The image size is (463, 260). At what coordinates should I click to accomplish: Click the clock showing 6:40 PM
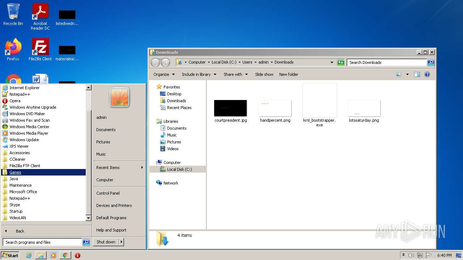(x=444, y=255)
